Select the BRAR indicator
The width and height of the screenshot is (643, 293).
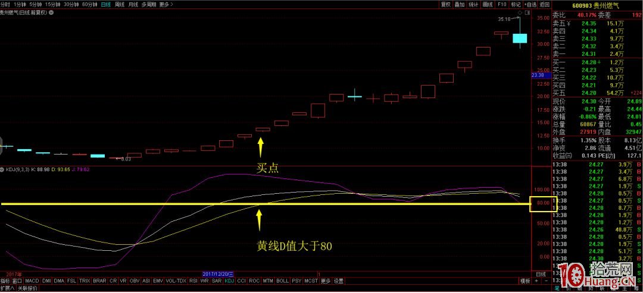(x=99, y=281)
